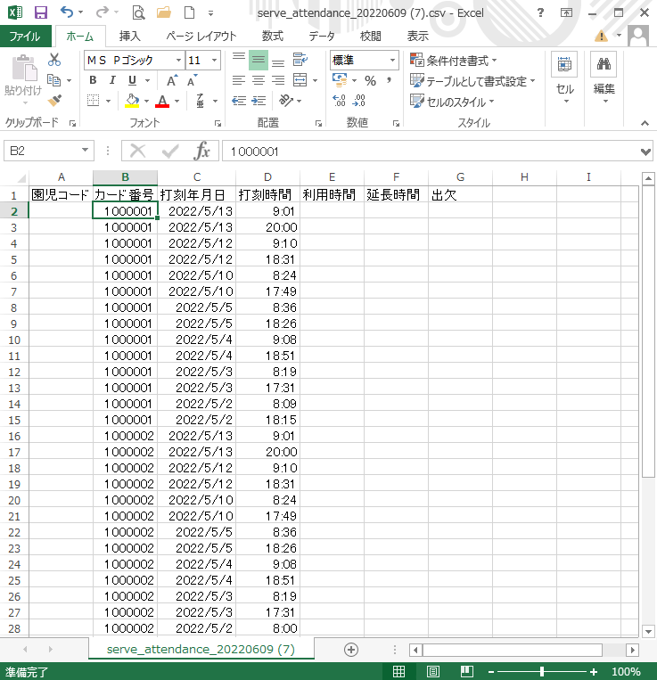
Task: Toggle italic formatting
Action: (x=112, y=80)
